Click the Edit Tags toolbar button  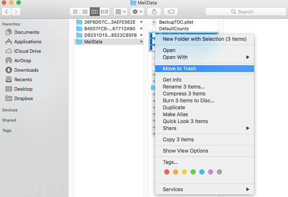(171, 12)
